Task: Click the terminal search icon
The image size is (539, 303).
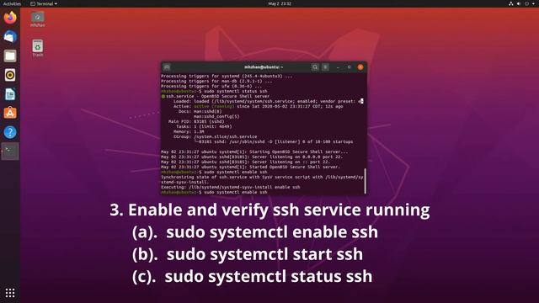Action: click(315, 67)
